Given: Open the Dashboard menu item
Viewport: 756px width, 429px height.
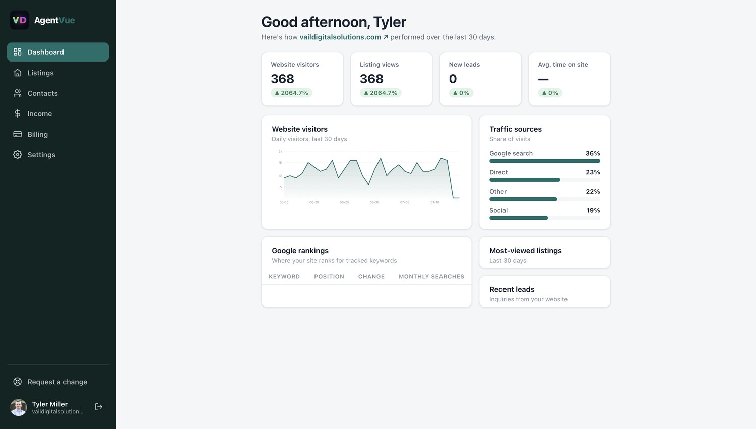Looking at the screenshot, I should tap(58, 52).
